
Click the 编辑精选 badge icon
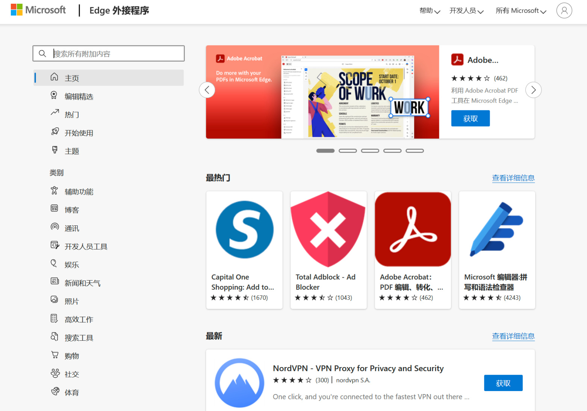[x=54, y=95]
